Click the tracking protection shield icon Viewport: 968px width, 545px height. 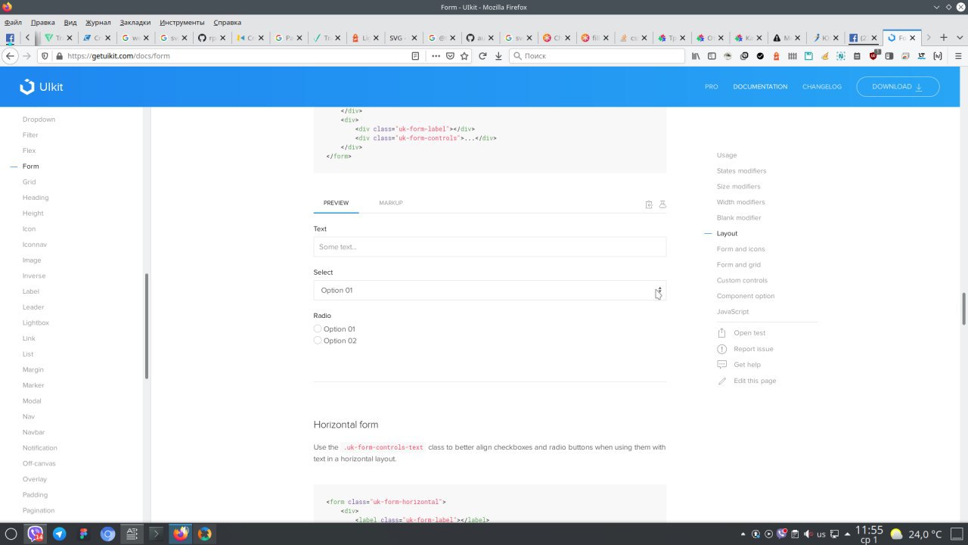tap(45, 56)
